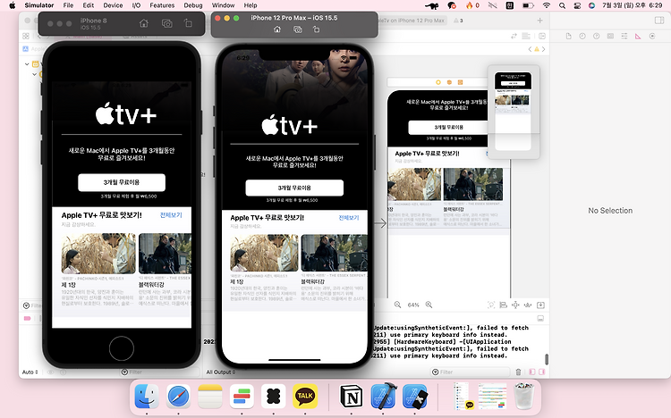This screenshot has height=418, width=671.
Task: Zoom in the storyboard canvas
Action: (429, 305)
